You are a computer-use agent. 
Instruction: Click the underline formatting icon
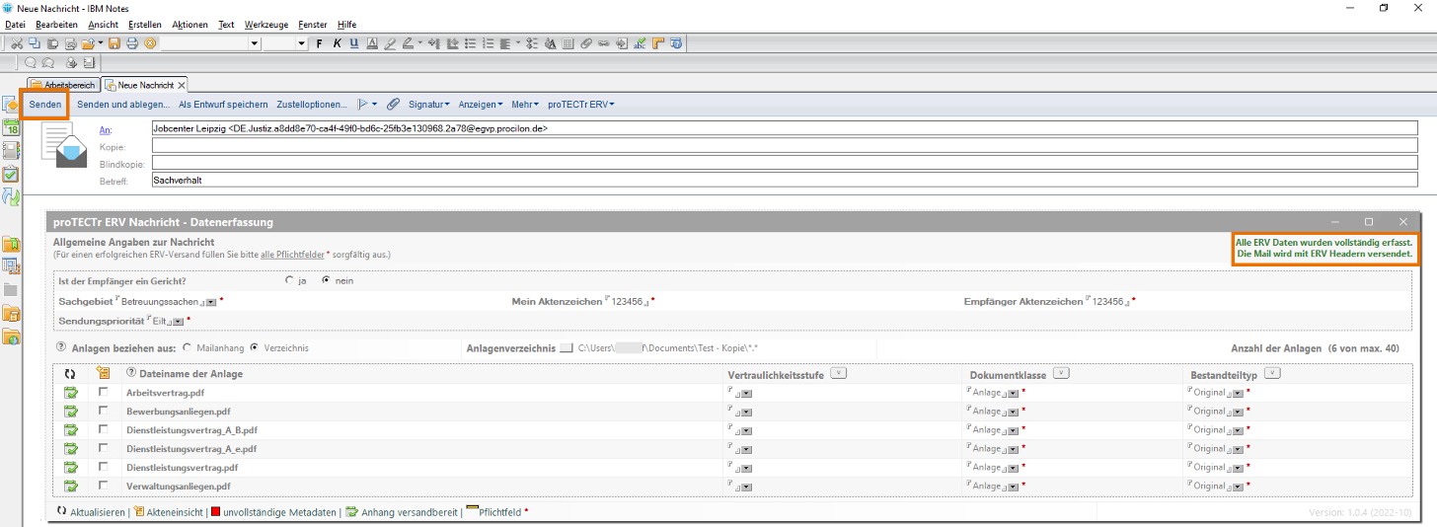coord(353,43)
